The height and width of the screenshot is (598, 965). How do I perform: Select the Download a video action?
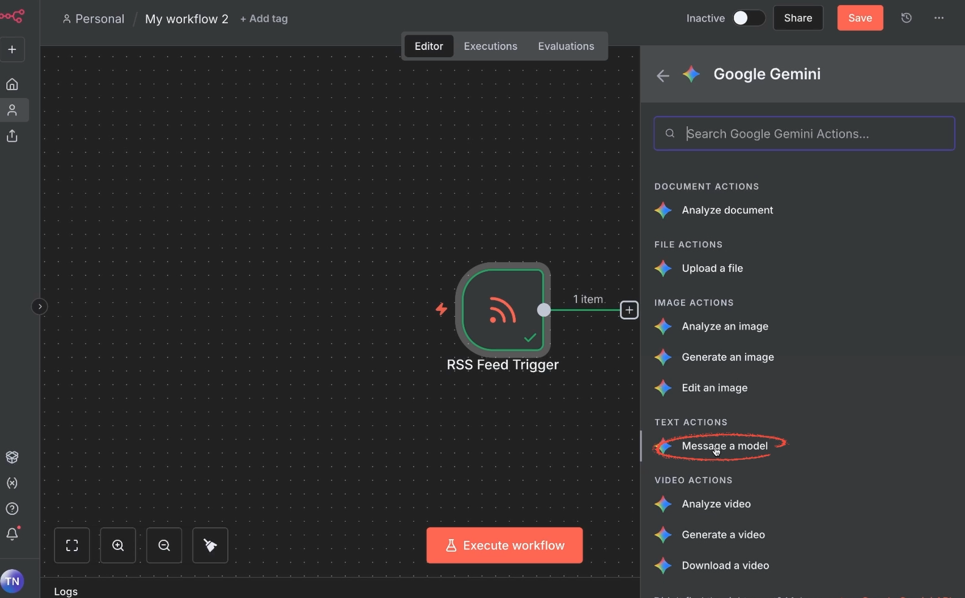pyautogui.click(x=725, y=566)
